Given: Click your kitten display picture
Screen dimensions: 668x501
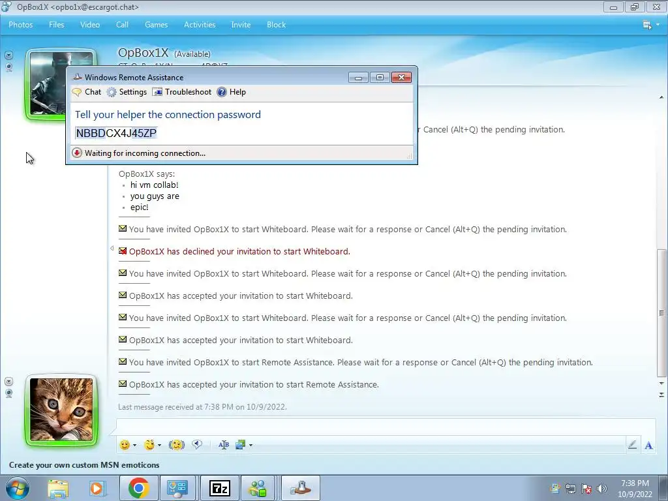Looking at the screenshot, I should click(61, 410).
